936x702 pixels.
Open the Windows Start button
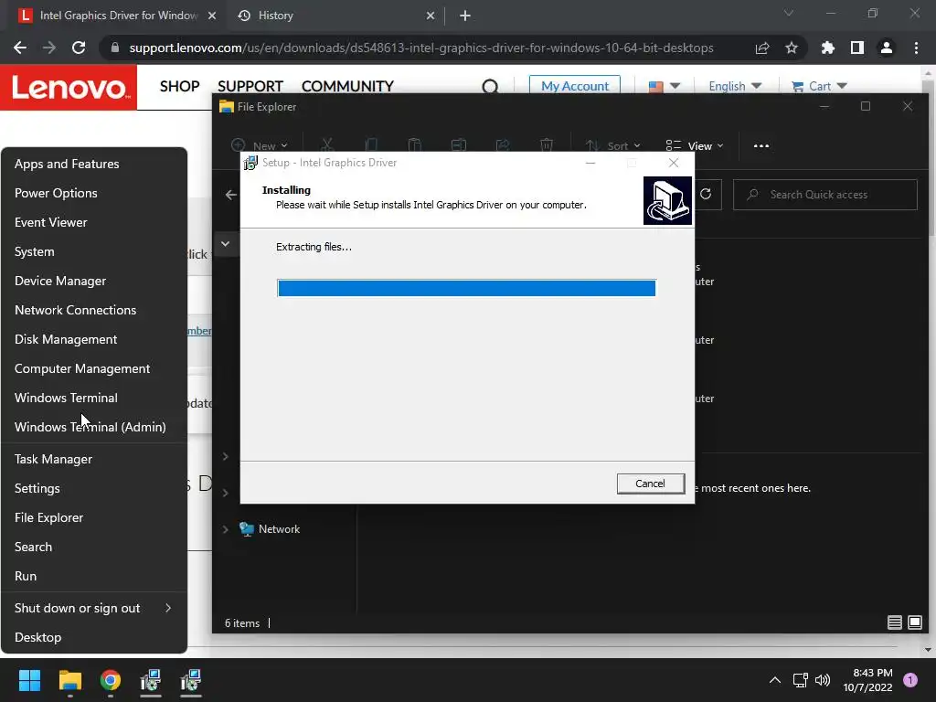click(29, 680)
